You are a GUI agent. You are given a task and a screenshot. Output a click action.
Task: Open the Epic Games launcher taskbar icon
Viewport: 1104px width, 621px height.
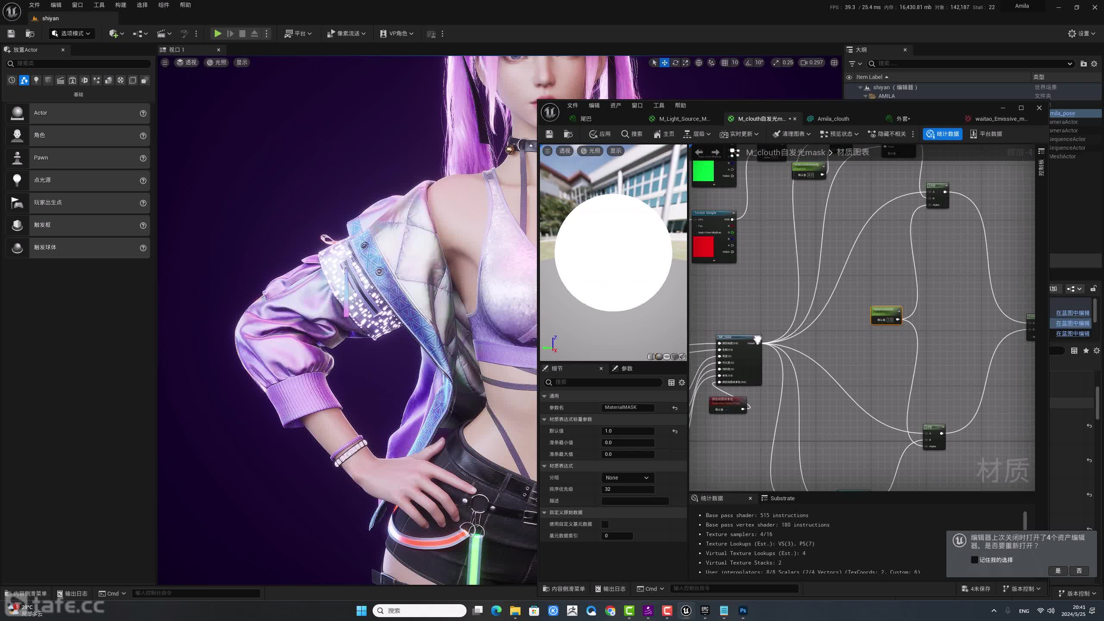tap(705, 611)
